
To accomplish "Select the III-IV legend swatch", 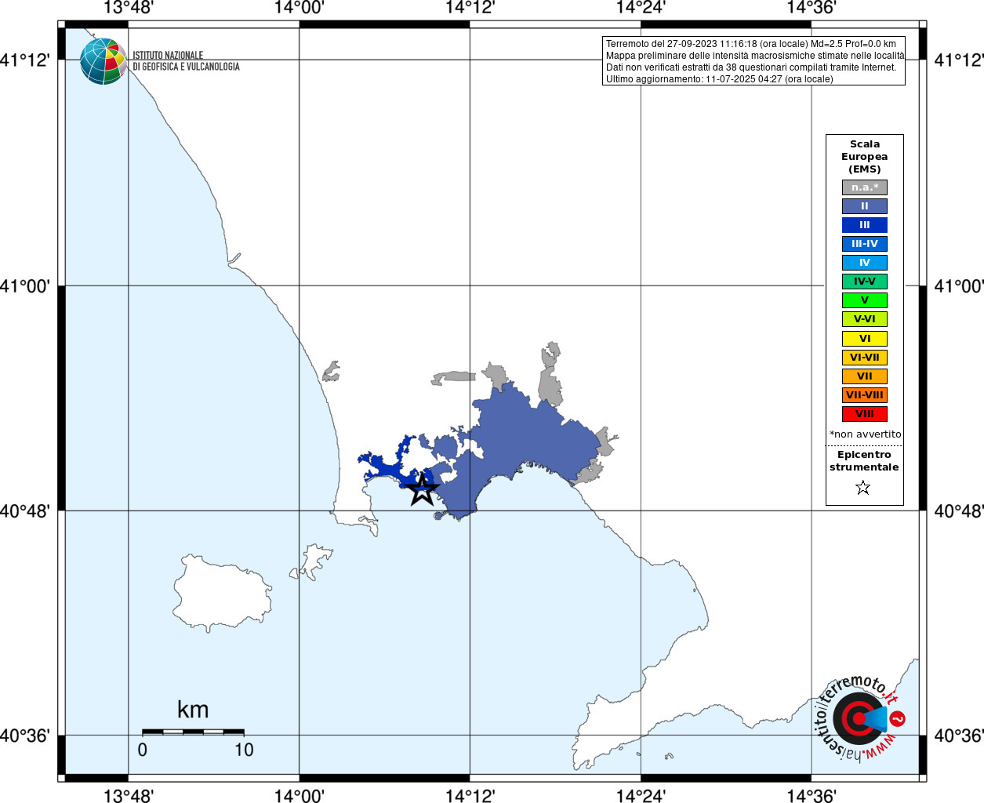I will (x=865, y=244).
